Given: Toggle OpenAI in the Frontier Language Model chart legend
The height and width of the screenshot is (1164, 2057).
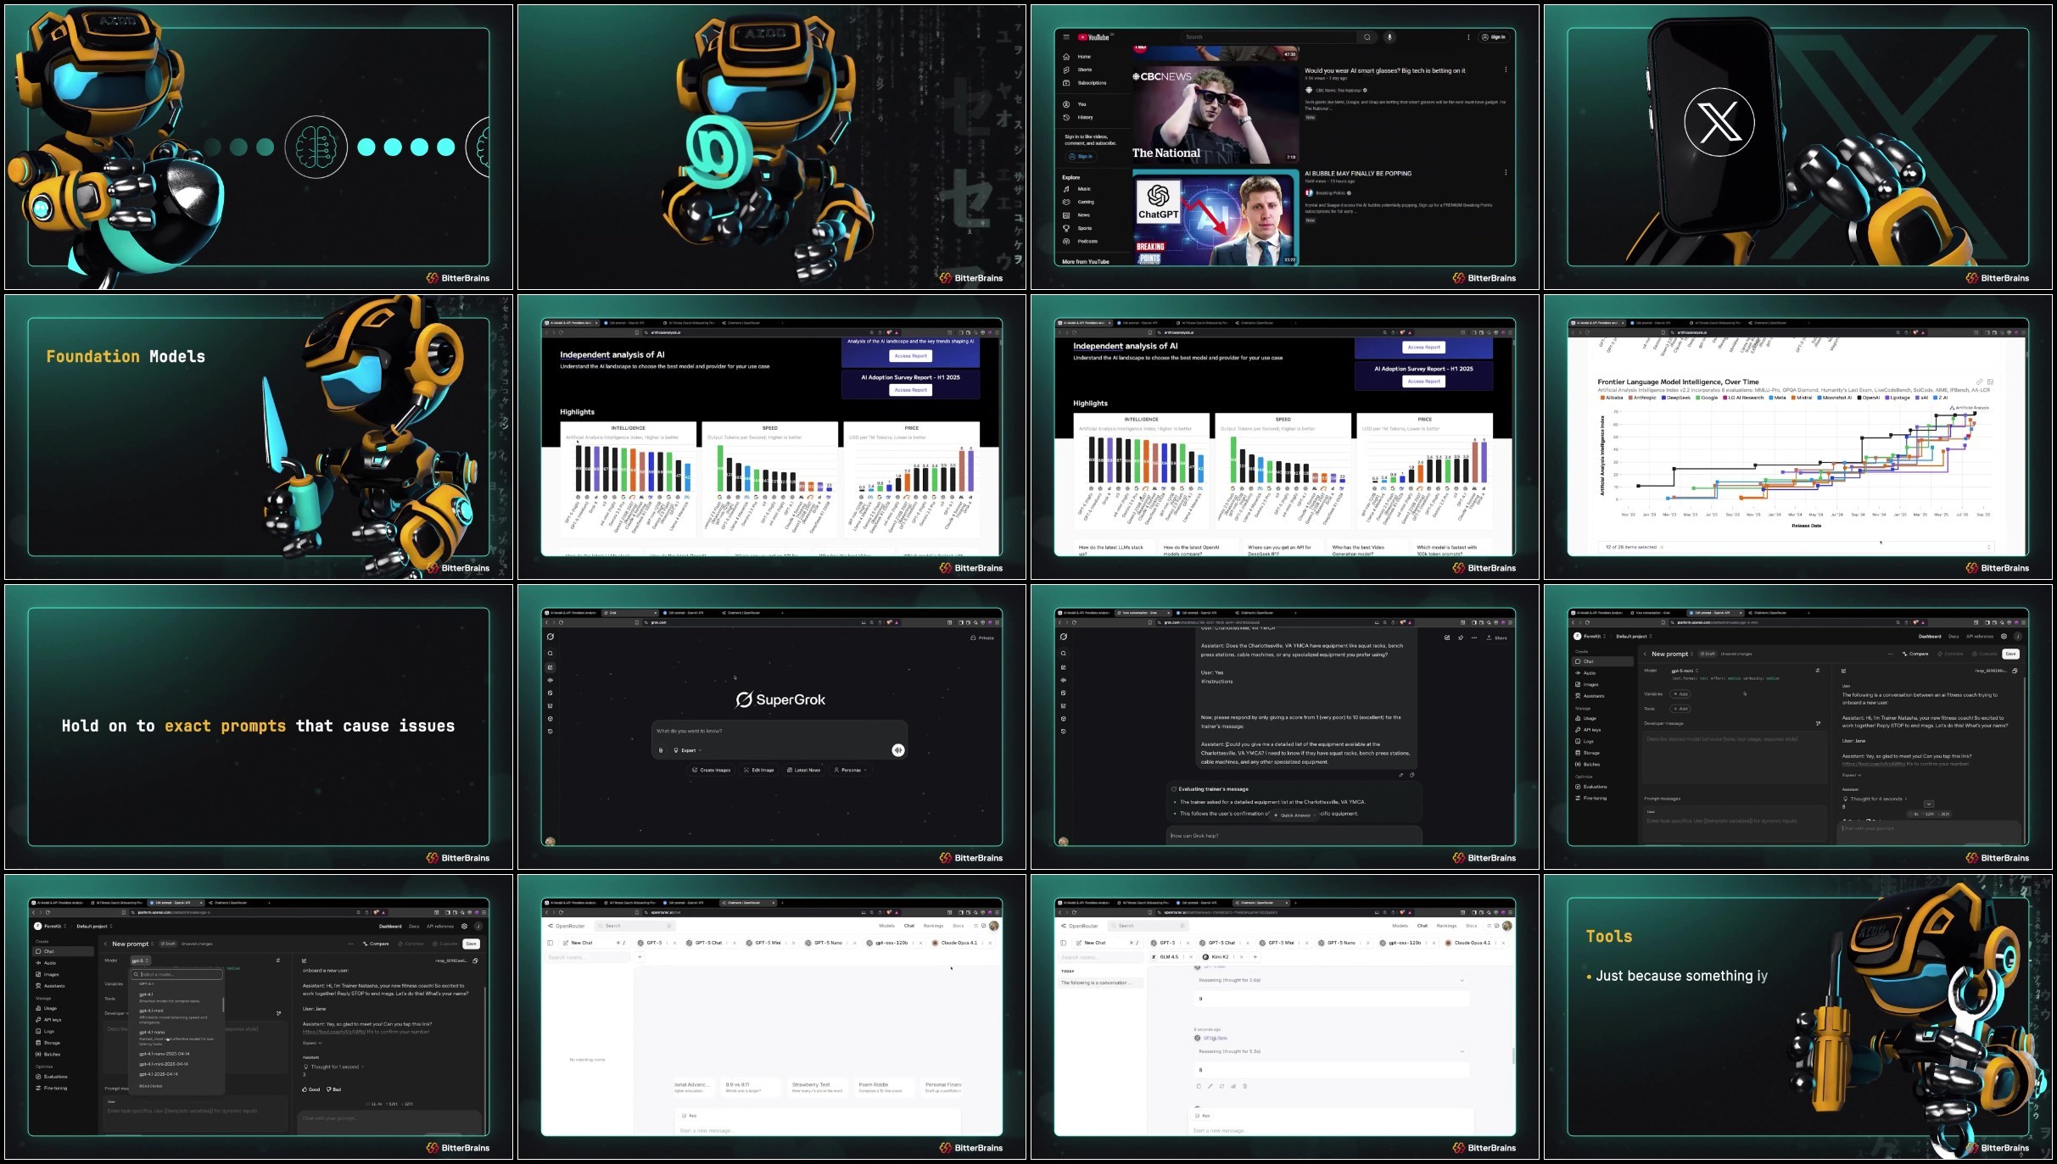Looking at the screenshot, I should click(1869, 398).
